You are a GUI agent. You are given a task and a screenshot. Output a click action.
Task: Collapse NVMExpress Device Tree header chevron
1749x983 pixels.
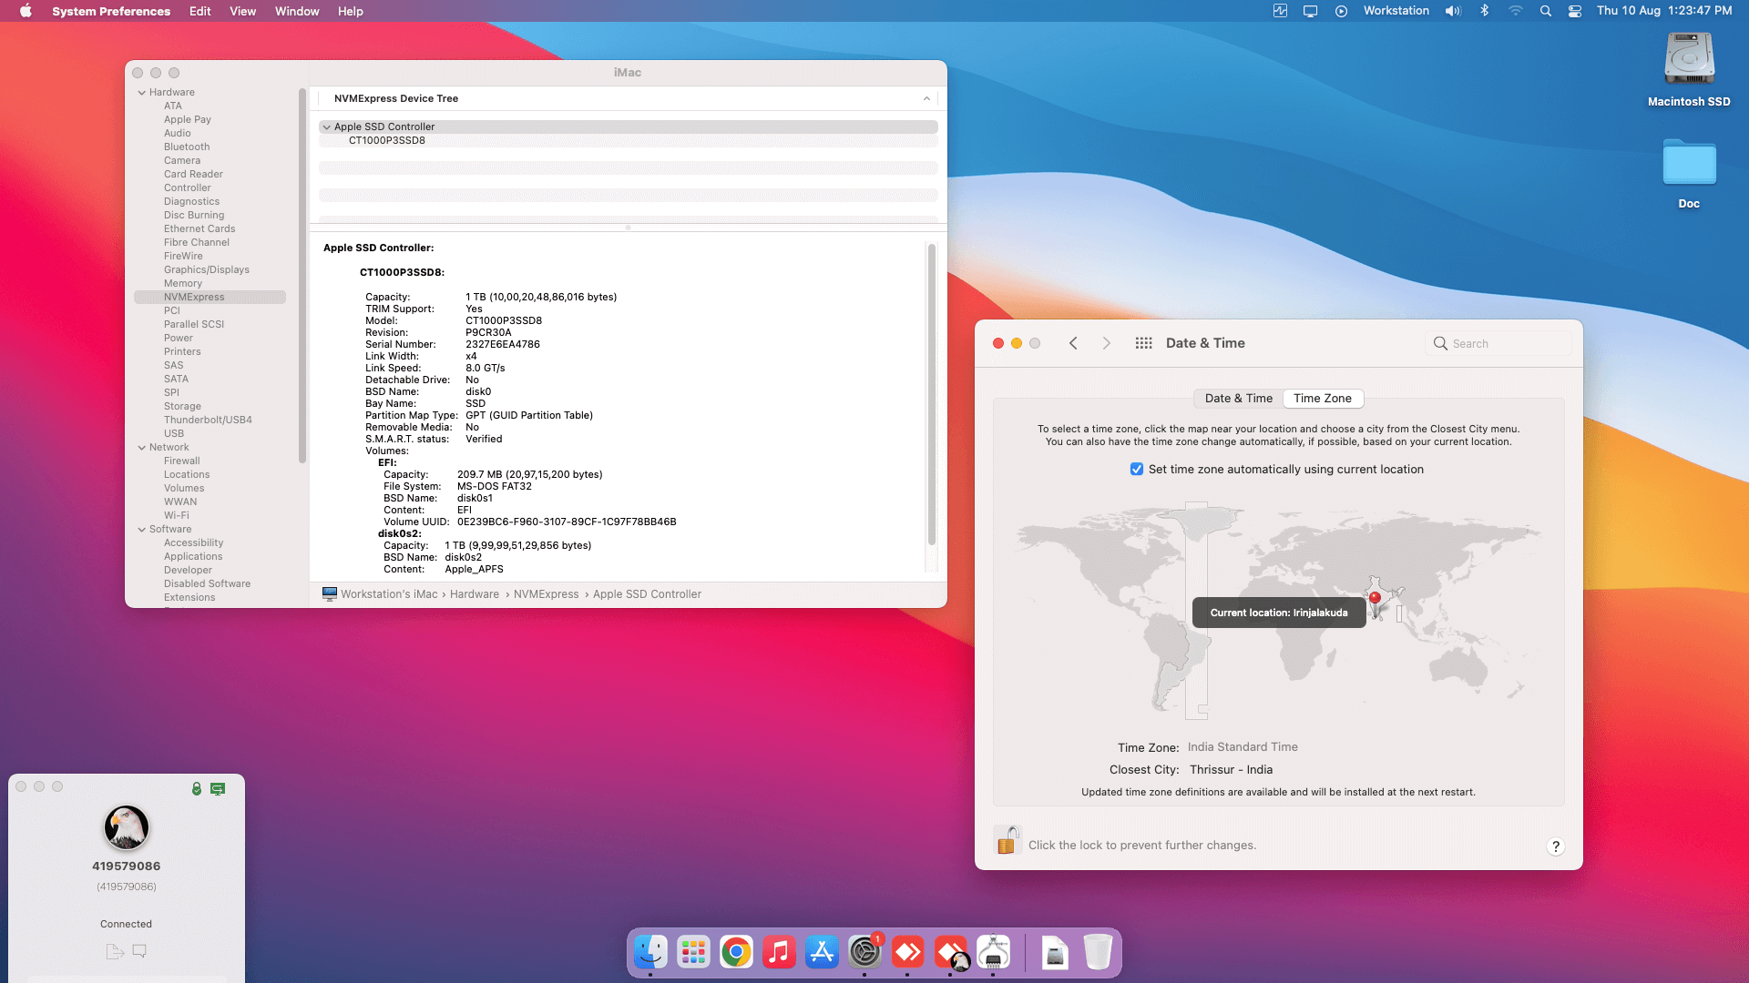click(x=926, y=98)
